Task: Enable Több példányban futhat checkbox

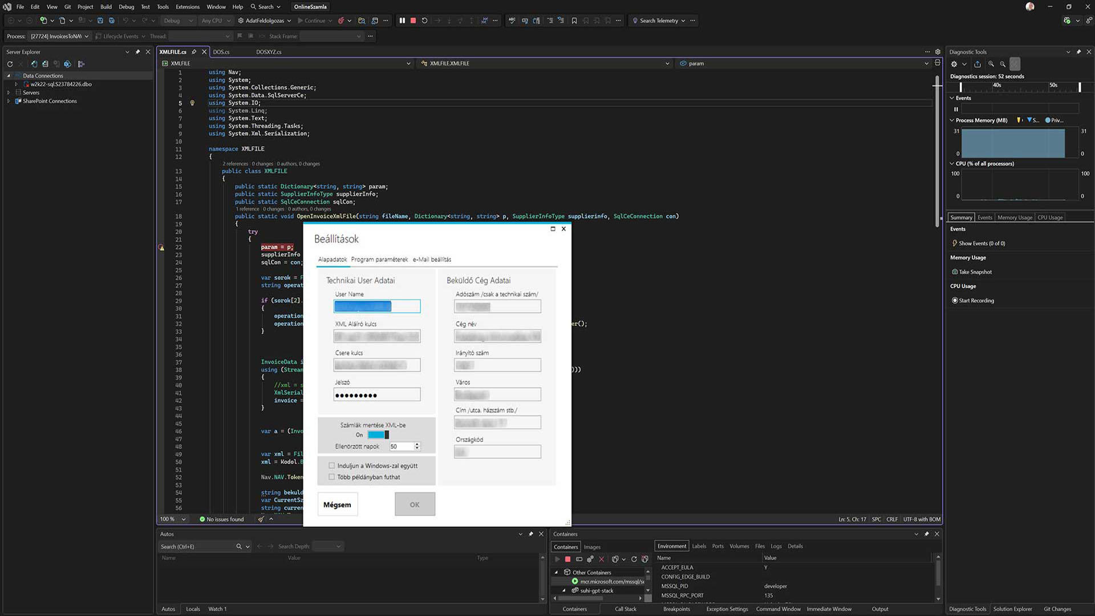Action: tap(332, 477)
